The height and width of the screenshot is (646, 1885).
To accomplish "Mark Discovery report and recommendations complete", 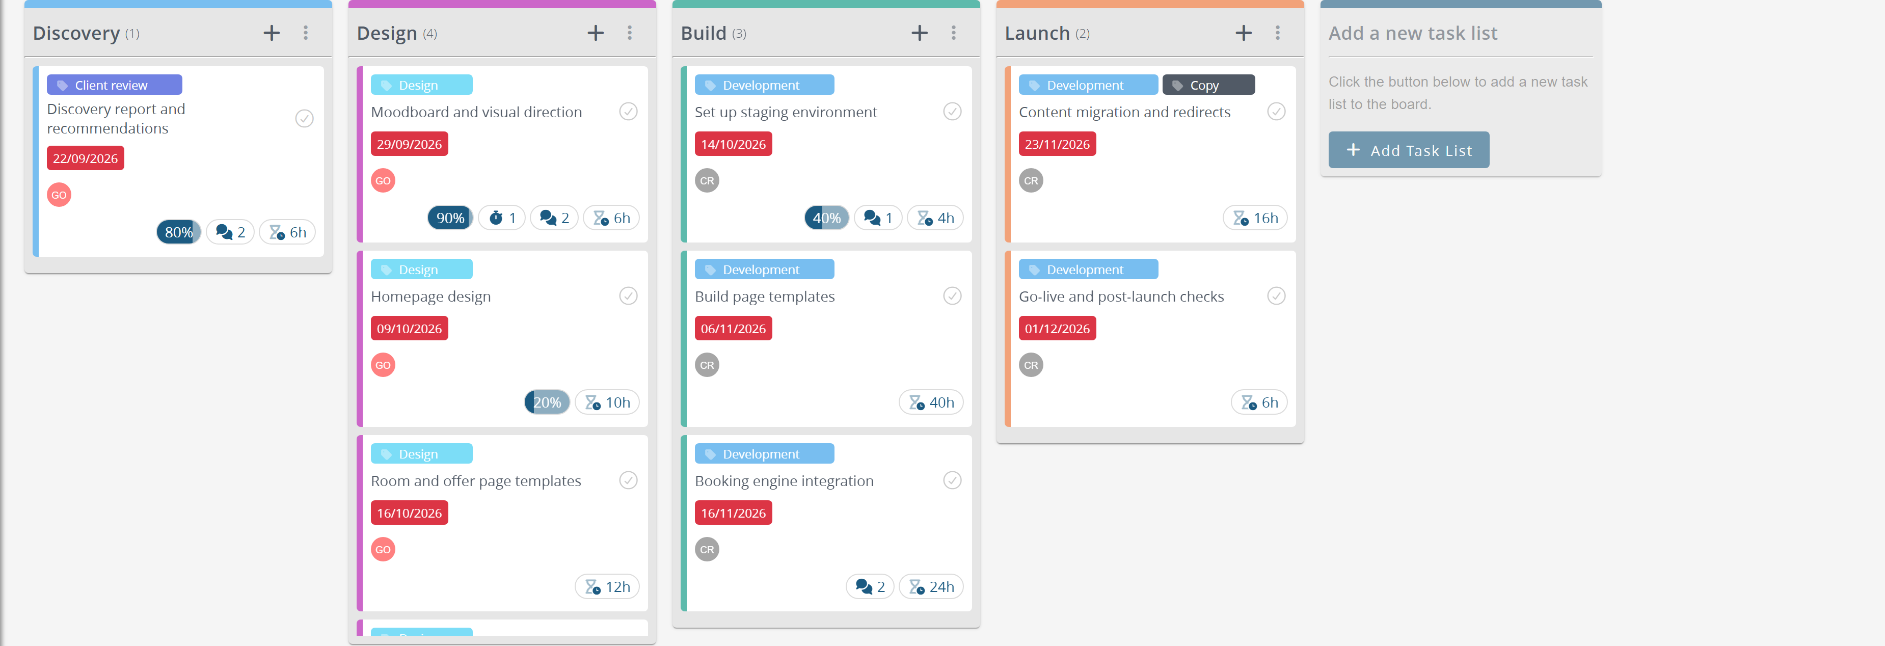I will point(305,119).
